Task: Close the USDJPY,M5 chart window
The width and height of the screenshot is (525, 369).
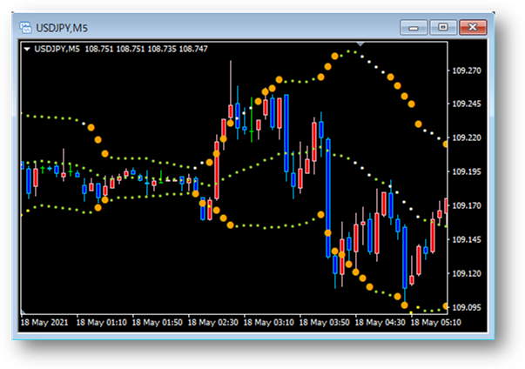Action: click(473, 28)
